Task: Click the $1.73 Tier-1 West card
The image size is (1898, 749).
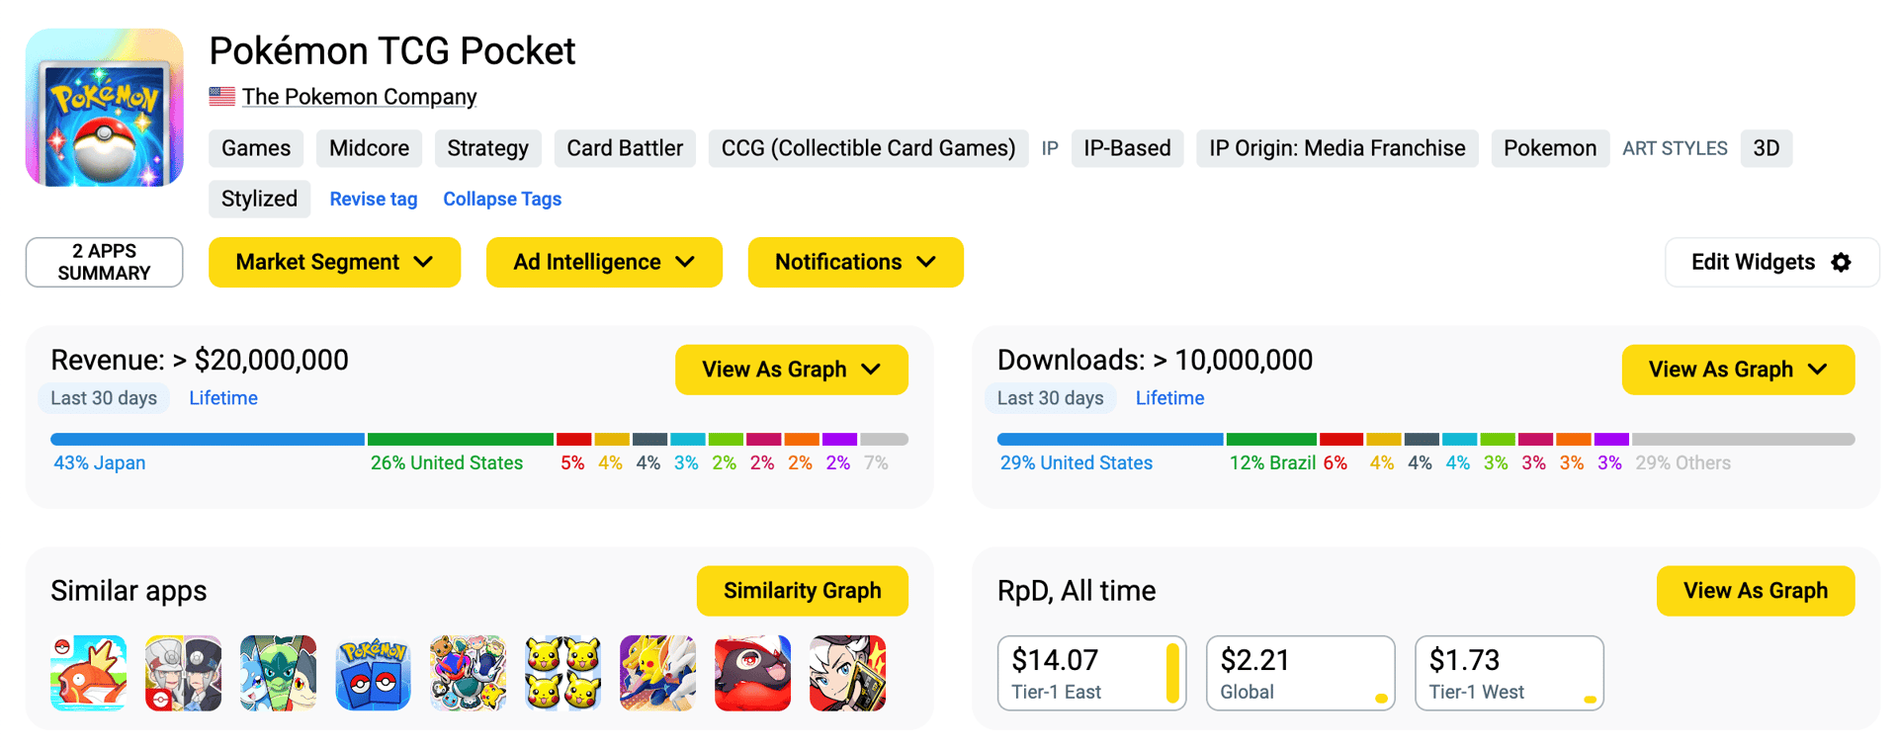Action: pos(1509,673)
